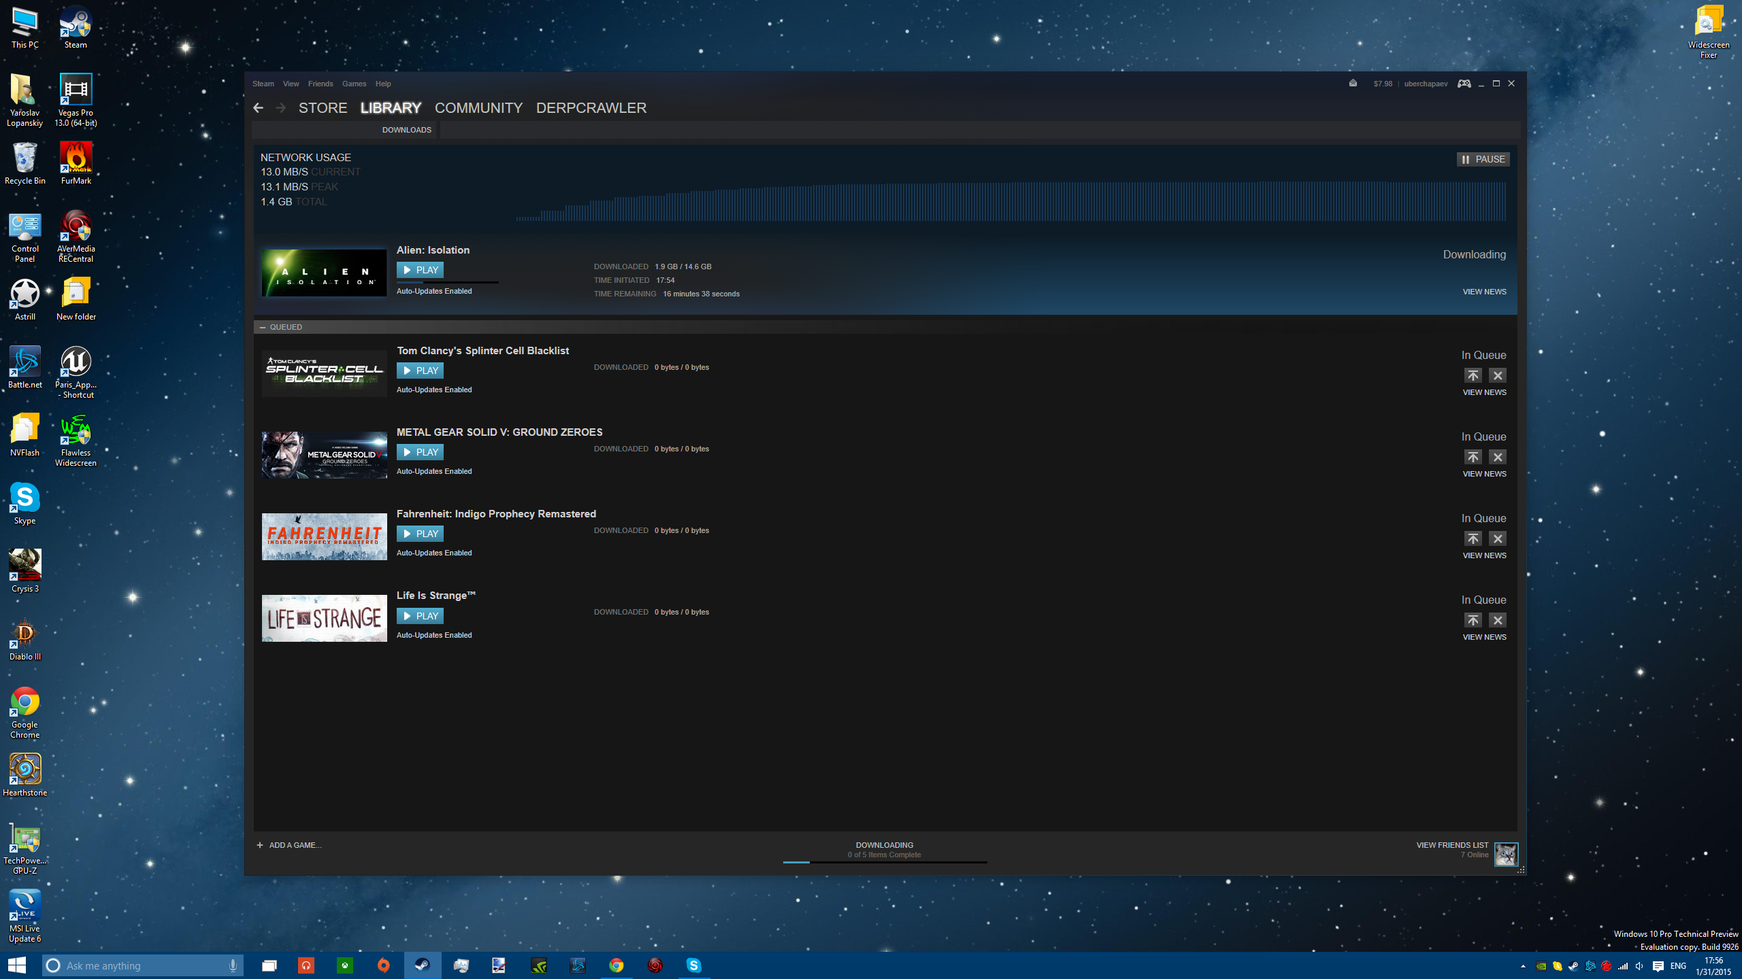
Task: Open the Games menu
Action: coord(354,84)
